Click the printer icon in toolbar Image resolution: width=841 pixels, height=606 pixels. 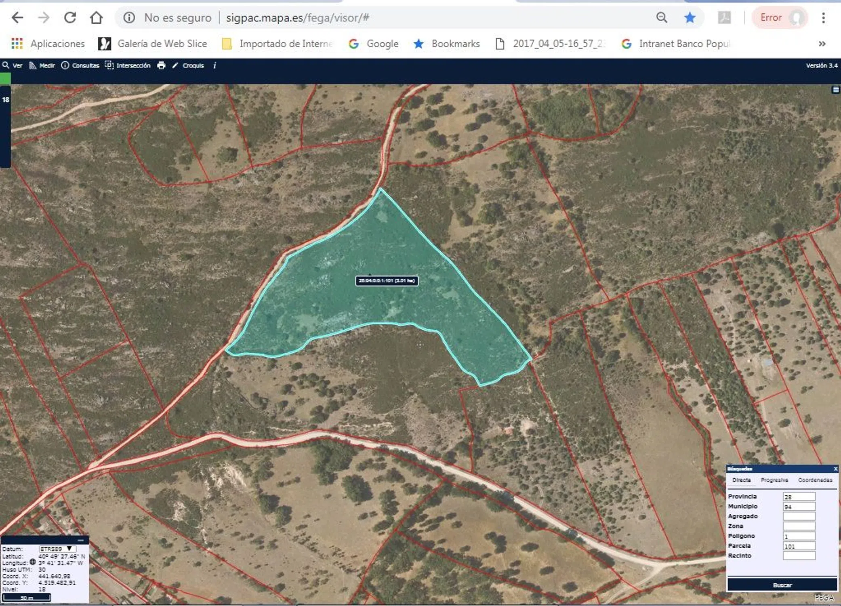point(161,65)
